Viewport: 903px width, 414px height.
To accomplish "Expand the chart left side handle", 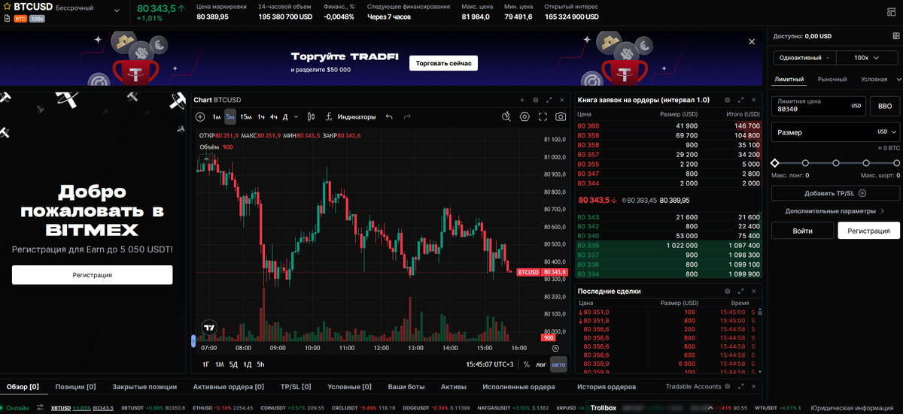I will pyautogui.click(x=193, y=341).
